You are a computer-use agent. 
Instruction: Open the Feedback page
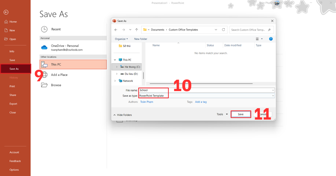(x=15, y=161)
